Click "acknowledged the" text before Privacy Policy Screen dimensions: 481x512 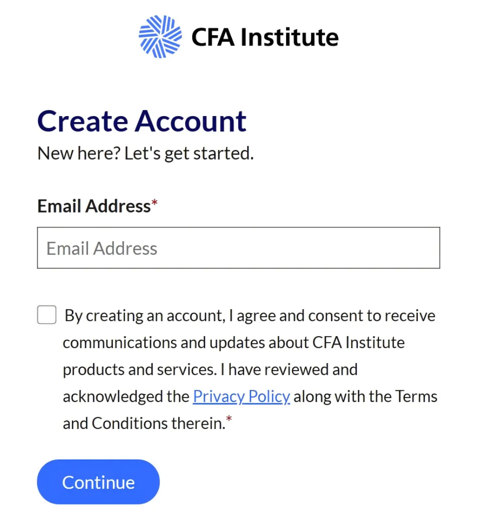point(126,396)
